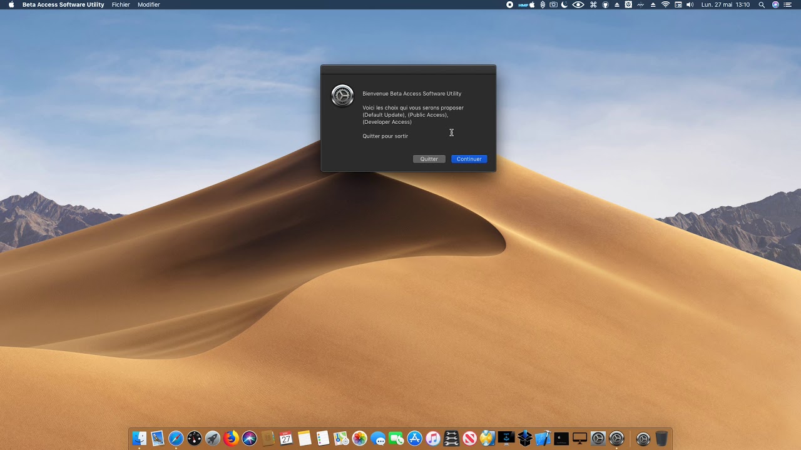This screenshot has height=450, width=801.
Task: Open the Fichier menu
Action: point(121,4)
